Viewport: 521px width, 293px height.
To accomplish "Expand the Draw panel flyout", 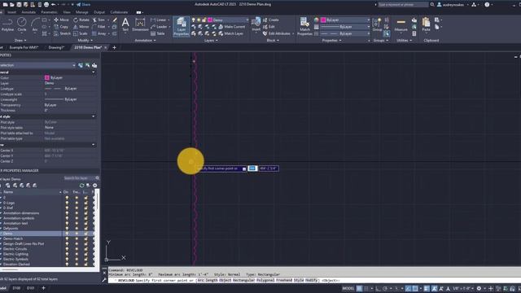I will click(x=20, y=41).
